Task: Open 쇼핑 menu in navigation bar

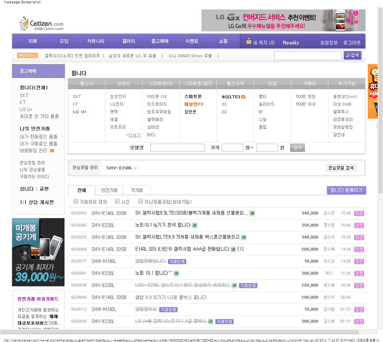Action: [223, 41]
